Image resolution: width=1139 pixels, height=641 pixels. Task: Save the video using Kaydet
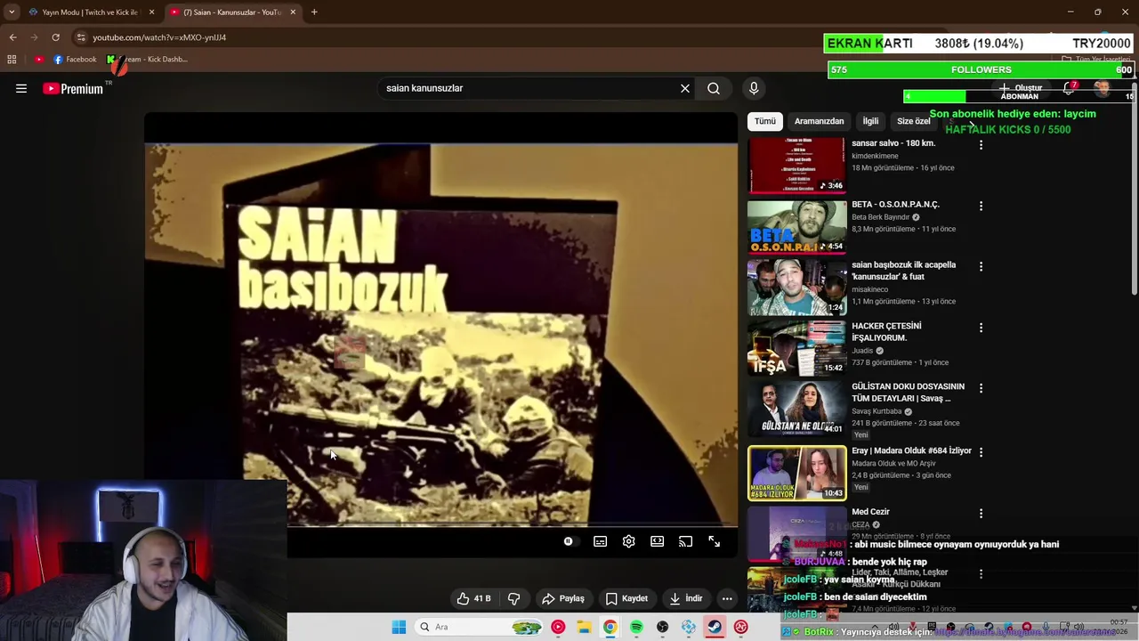coord(626,598)
